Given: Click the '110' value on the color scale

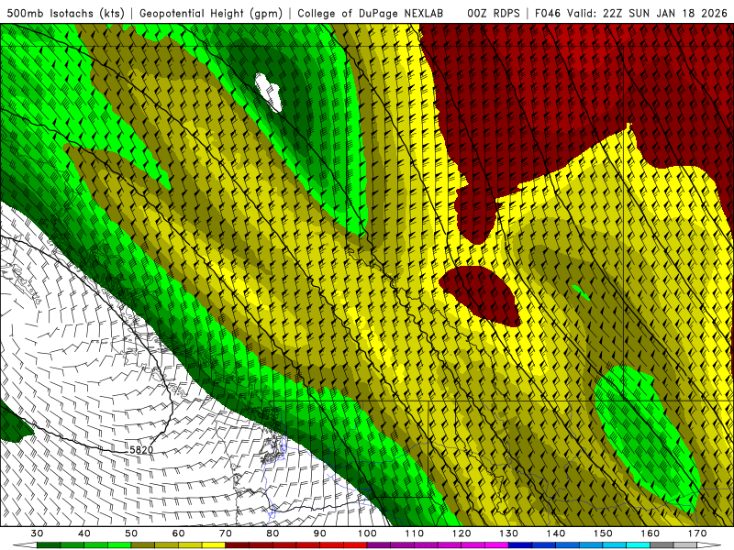Looking at the screenshot, I should click(415, 533).
